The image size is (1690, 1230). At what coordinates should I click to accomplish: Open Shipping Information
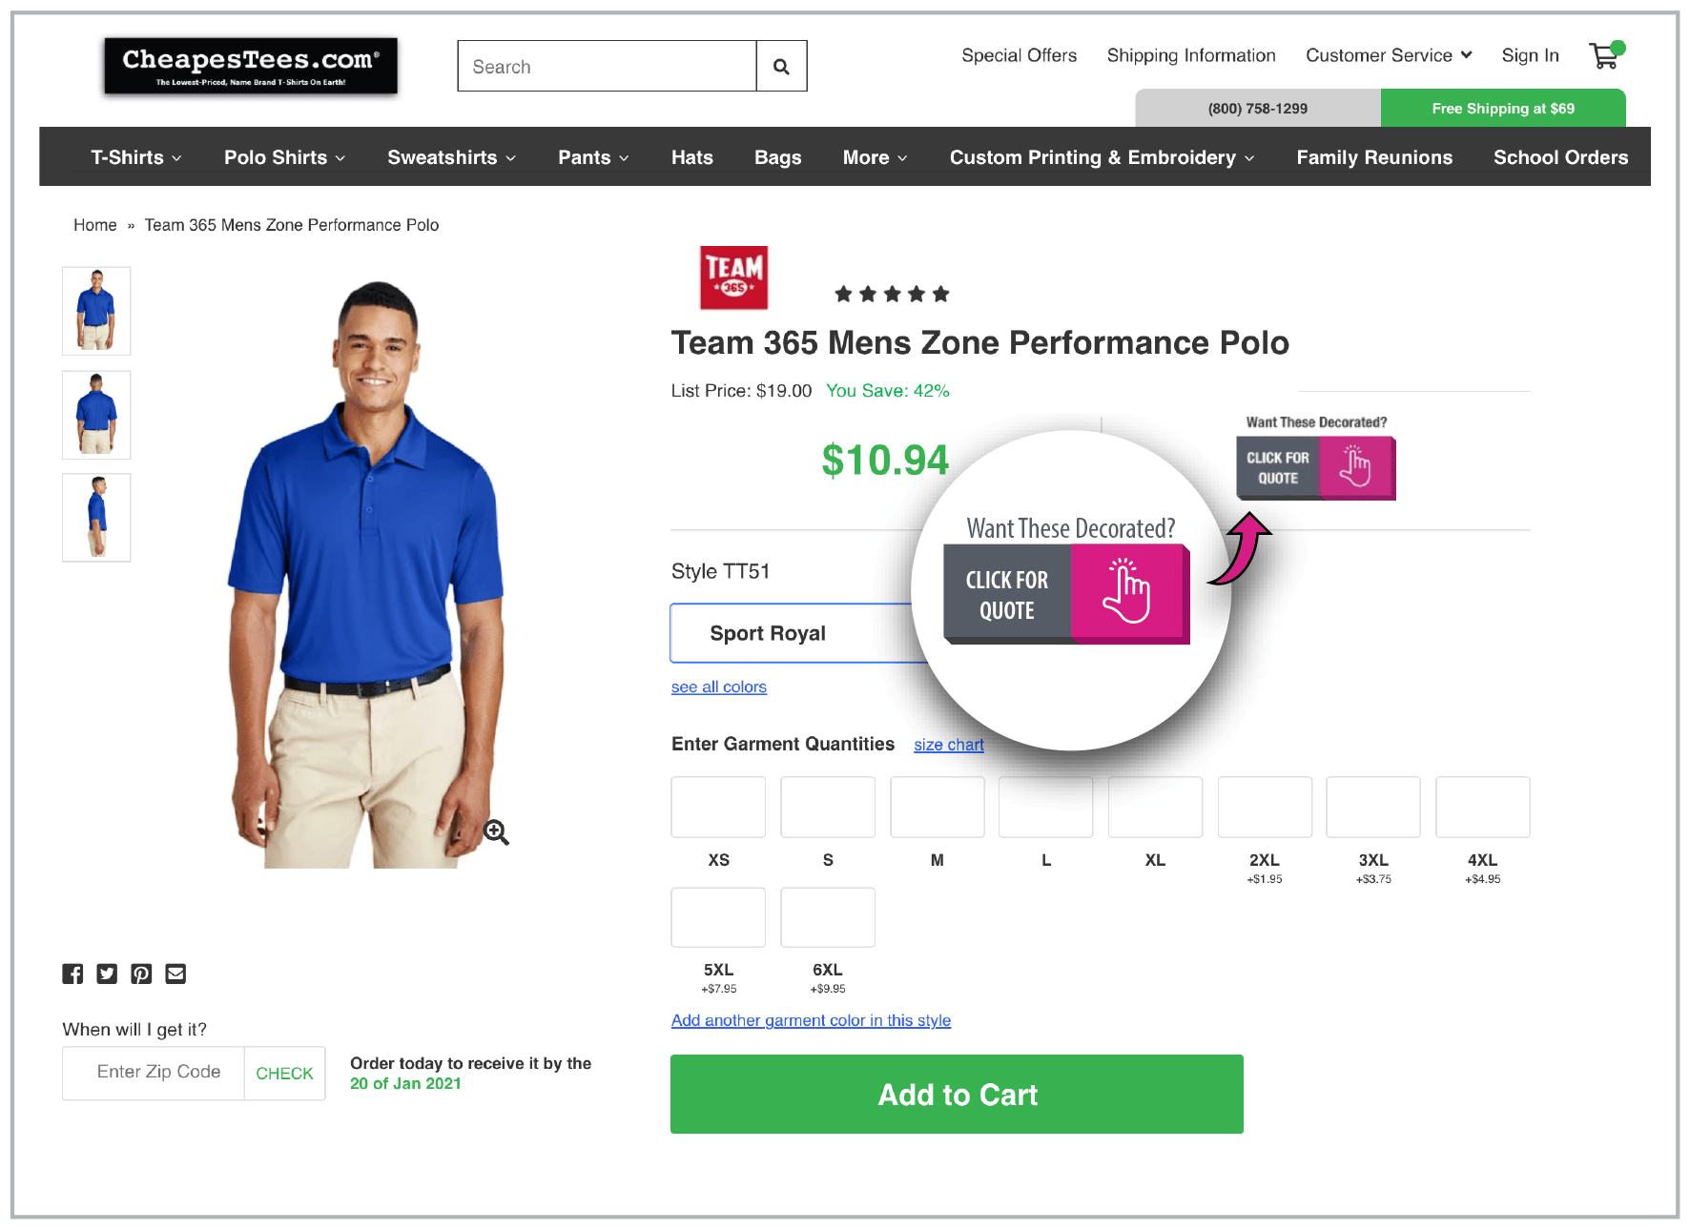[x=1191, y=55]
